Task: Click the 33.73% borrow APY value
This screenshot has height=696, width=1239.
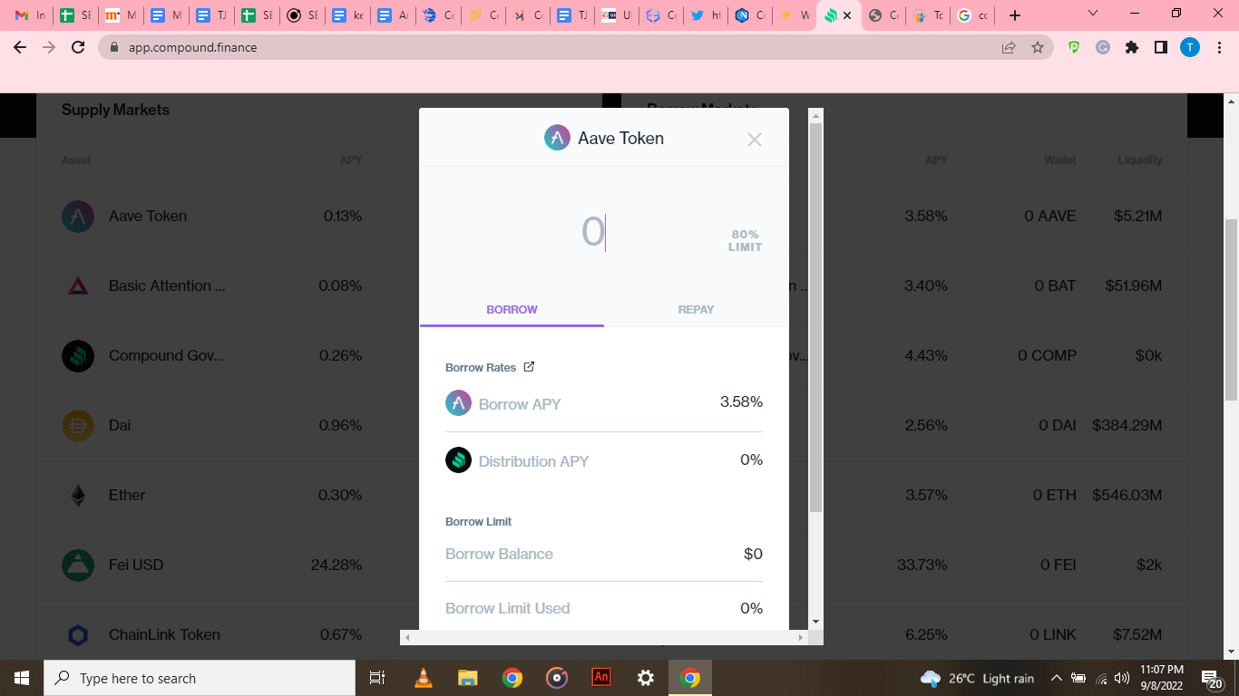Action: (x=922, y=565)
